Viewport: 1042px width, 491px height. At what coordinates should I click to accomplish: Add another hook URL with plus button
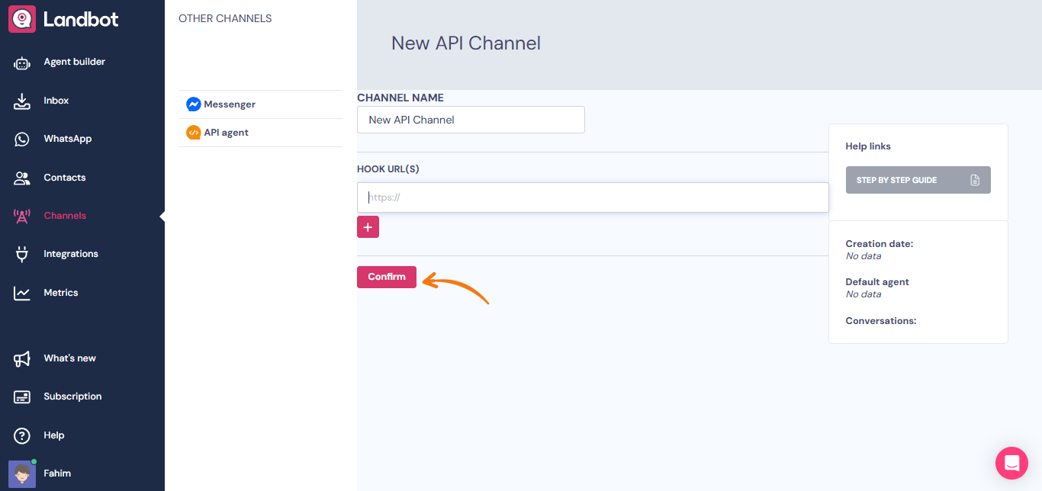pos(368,227)
